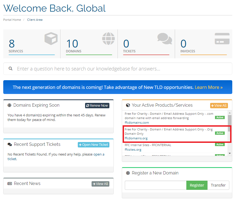
Task: Click the Transfer button
Action: point(218,185)
